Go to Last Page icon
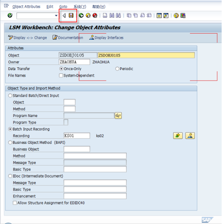This screenshot has width=222, height=224. pyautogui.click(x=149, y=16)
